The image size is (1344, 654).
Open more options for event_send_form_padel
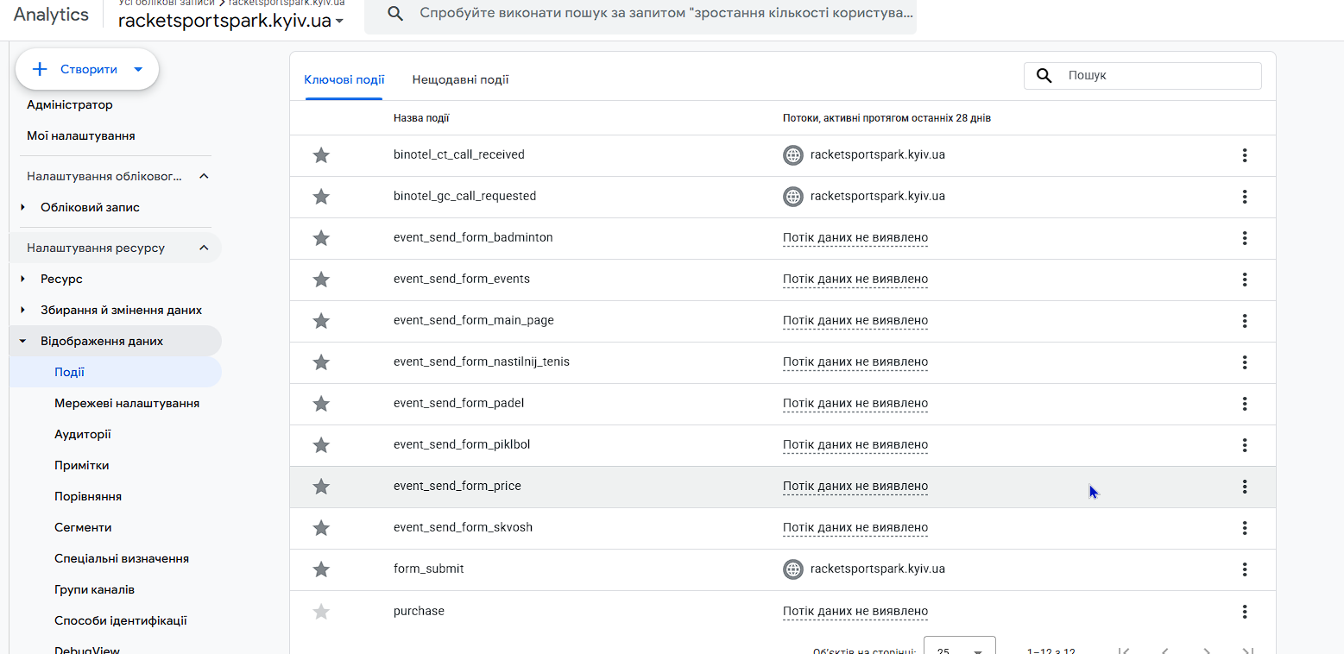[1245, 404]
